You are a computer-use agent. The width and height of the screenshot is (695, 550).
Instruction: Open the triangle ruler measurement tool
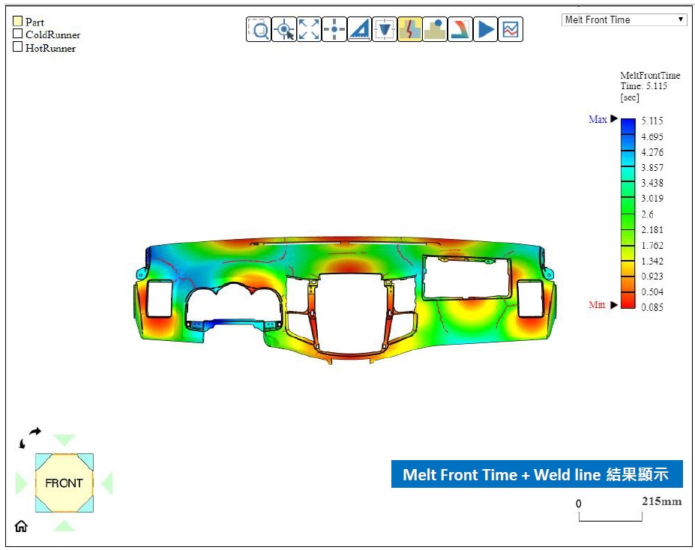tap(360, 30)
